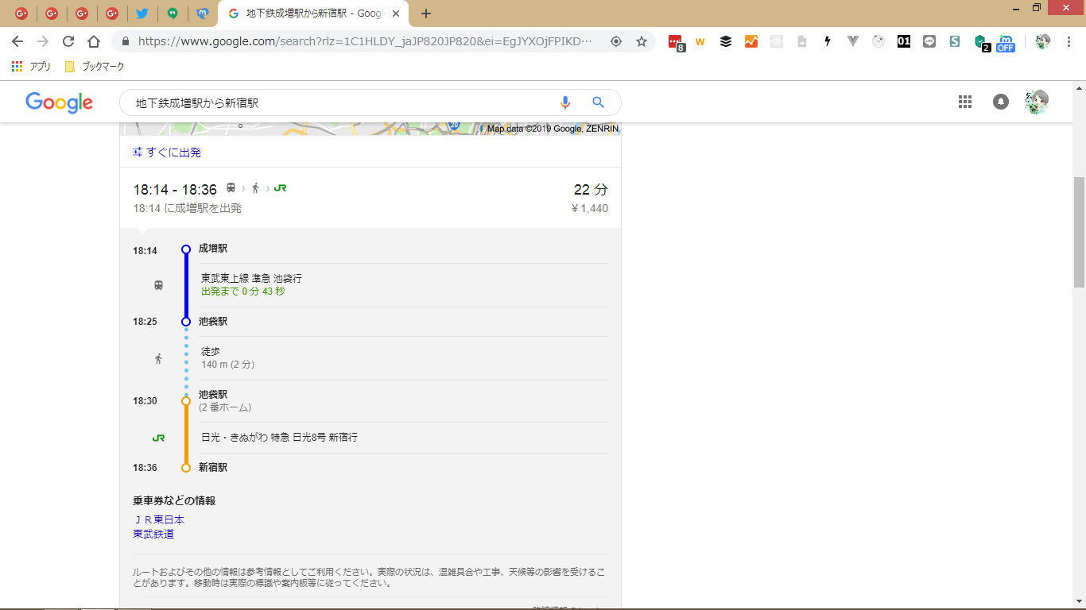Open the 東武鉄道 ticket info link
Screen dimensions: 1086x610
(x=153, y=534)
